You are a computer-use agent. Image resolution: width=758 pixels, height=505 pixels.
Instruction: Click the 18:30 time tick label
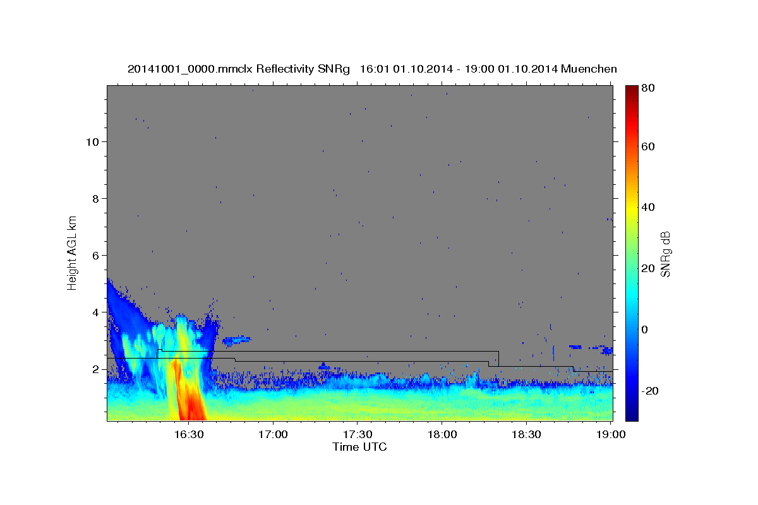click(526, 435)
